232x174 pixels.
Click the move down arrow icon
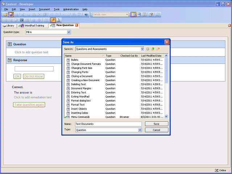(40, 20)
